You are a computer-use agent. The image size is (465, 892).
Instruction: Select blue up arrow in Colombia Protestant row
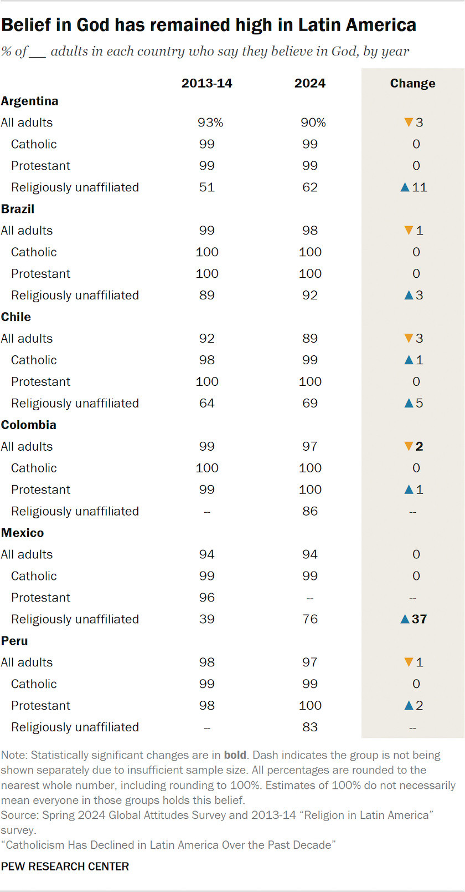(x=409, y=490)
